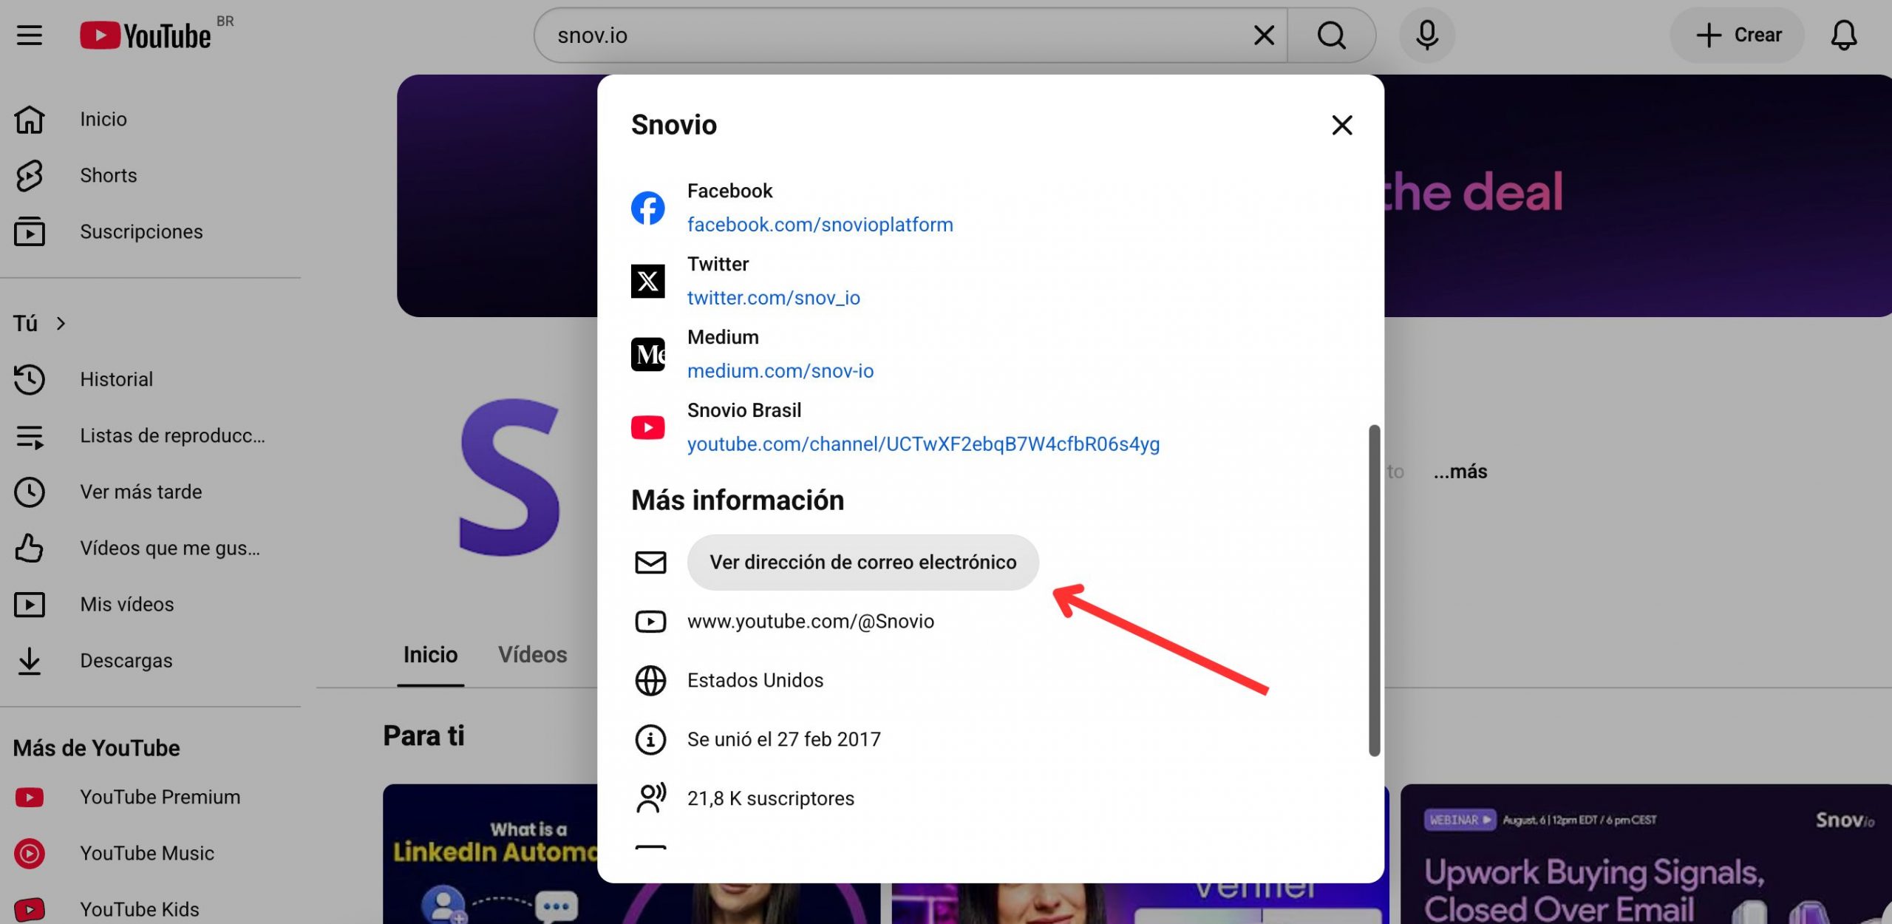Start voice search with microphone

pyautogui.click(x=1426, y=35)
